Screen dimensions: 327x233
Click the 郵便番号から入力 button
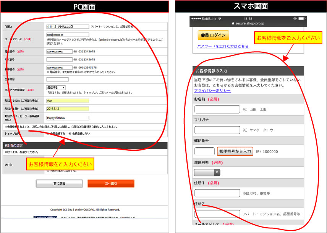coord(235,152)
